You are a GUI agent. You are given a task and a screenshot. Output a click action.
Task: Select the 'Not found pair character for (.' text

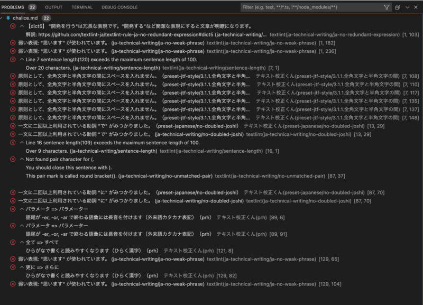(x=60, y=159)
